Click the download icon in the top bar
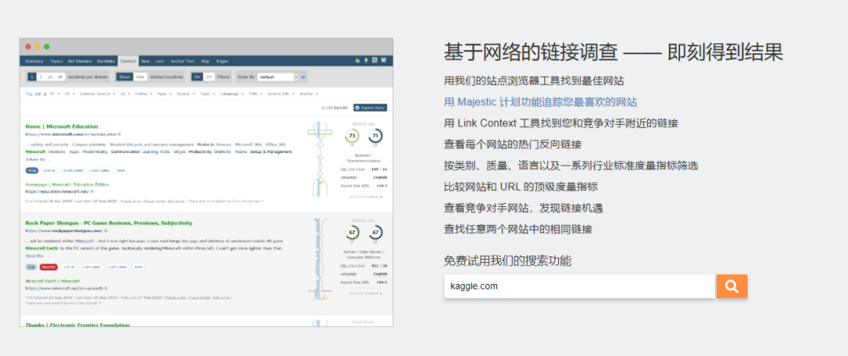 pos(366,60)
